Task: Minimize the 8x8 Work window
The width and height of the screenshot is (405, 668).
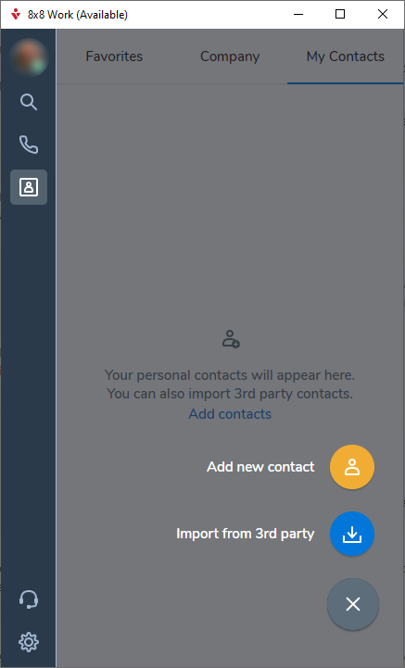Action: pyautogui.click(x=298, y=14)
